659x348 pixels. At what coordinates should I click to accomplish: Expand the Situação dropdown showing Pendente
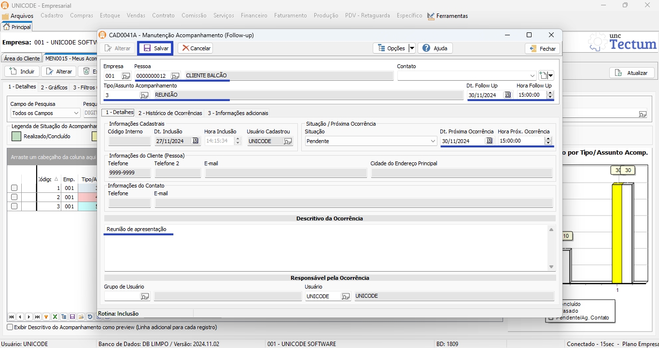click(x=433, y=141)
